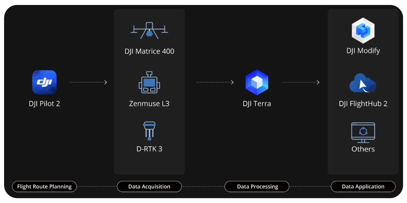
Task: Click the Zenmuse L3 payload icon
Action: [149, 82]
